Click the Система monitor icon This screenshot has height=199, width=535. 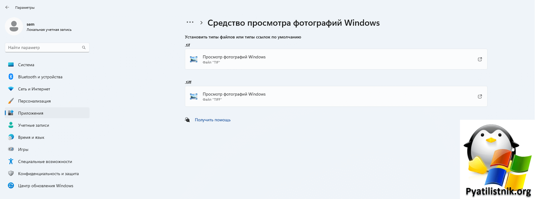[x=11, y=65]
